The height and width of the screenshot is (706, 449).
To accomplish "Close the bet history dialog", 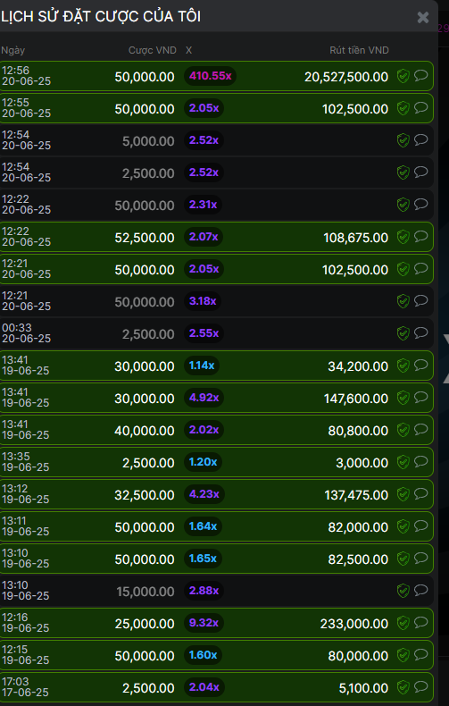I will click(x=423, y=17).
